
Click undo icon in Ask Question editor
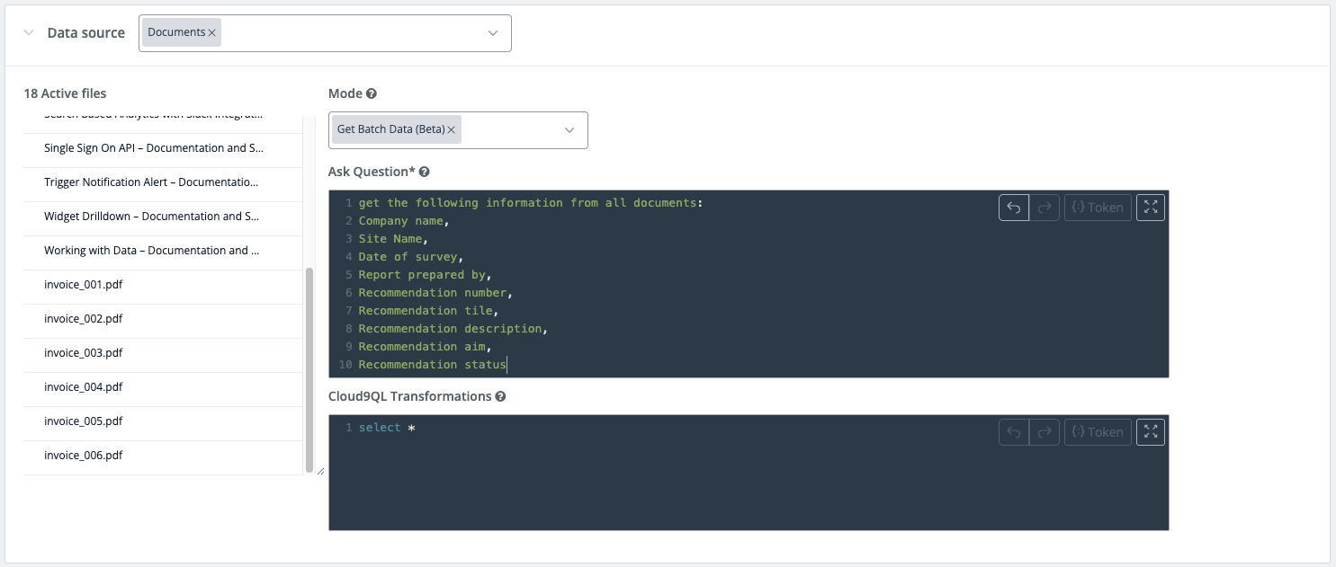point(1014,208)
